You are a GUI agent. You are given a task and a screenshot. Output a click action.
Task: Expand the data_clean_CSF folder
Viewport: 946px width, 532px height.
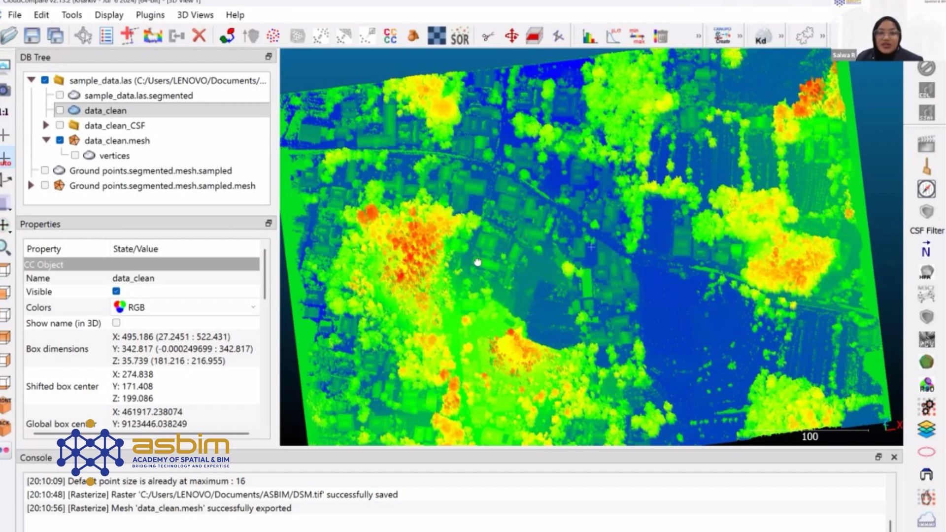pos(46,125)
